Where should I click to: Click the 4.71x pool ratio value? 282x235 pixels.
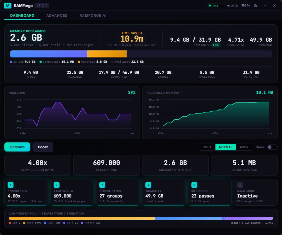[x=236, y=40]
